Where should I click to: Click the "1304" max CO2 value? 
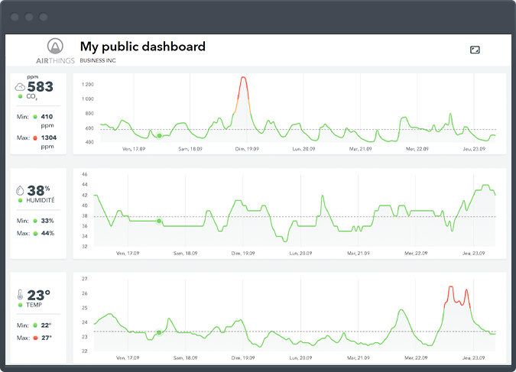[49, 137]
